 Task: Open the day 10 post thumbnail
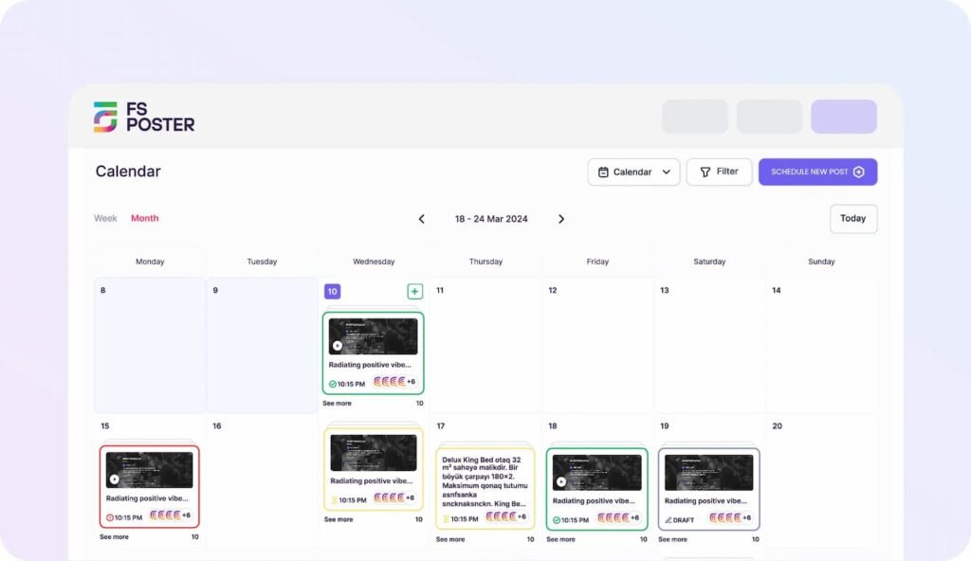tap(373, 336)
